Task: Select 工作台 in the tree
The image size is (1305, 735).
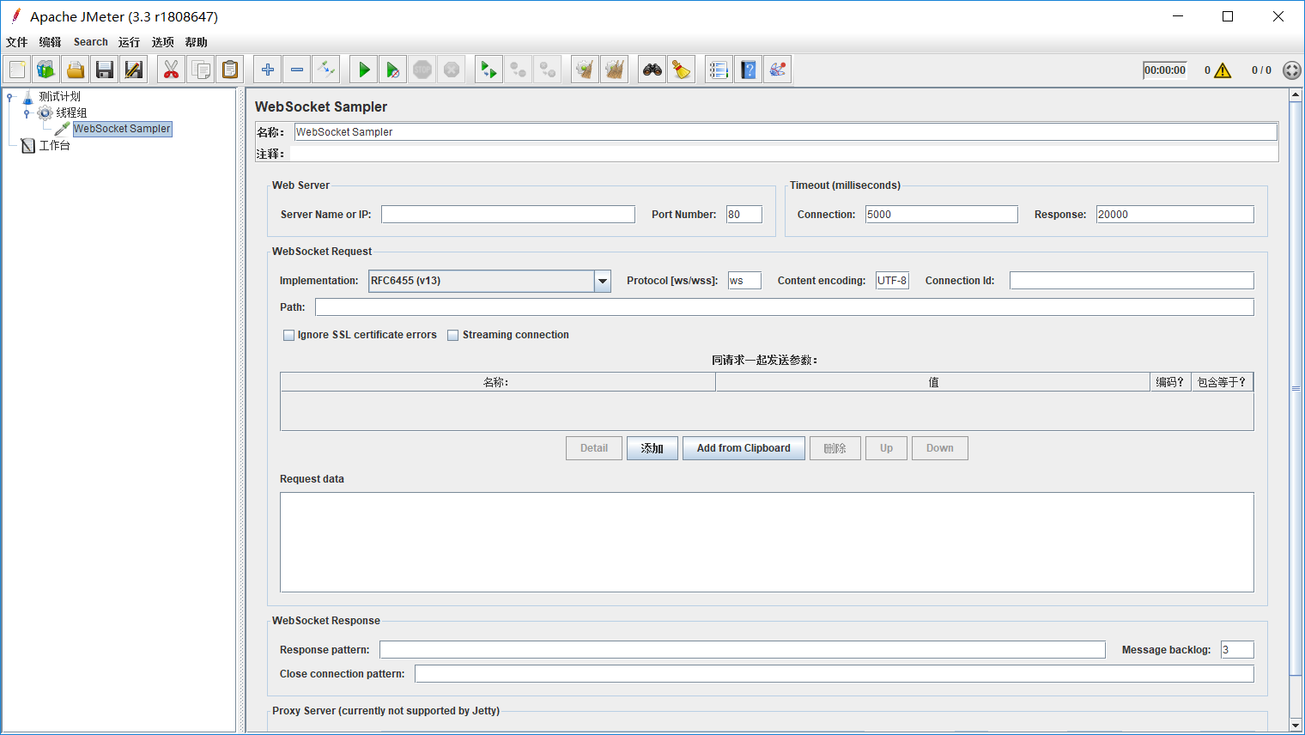Action: click(54, 146)
